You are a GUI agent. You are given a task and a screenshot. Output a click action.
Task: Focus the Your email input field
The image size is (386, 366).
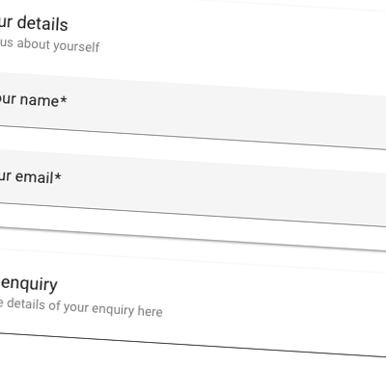click(x=193, y=188)
